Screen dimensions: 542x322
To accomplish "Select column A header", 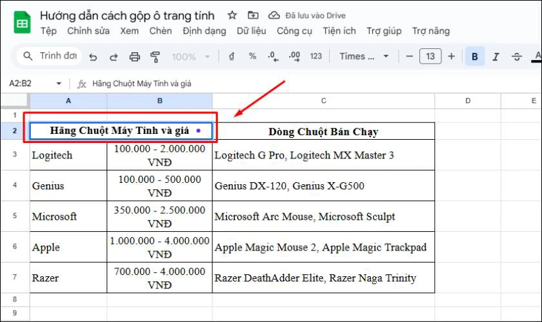I will tap(68, 100).
